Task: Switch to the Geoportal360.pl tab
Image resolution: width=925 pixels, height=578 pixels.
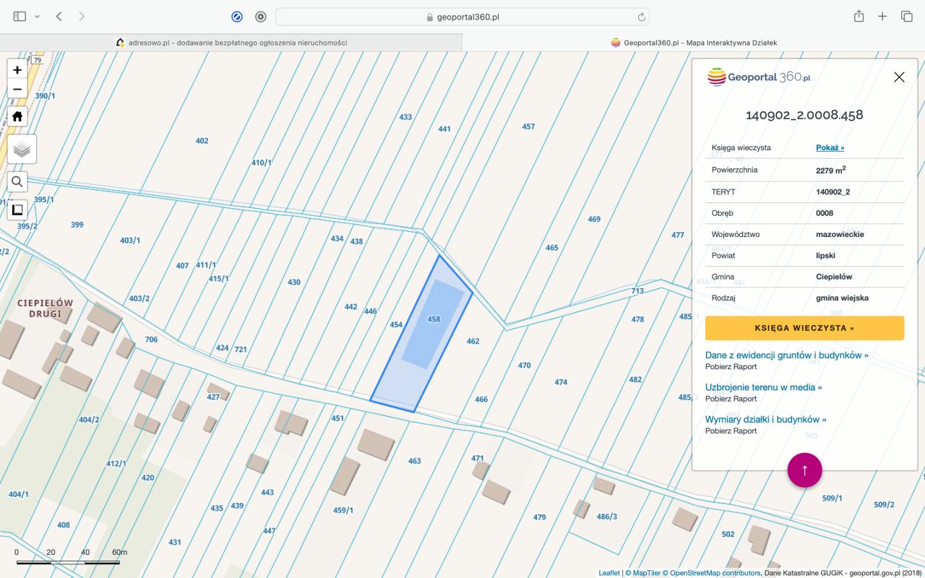Action: coord(694,43)
